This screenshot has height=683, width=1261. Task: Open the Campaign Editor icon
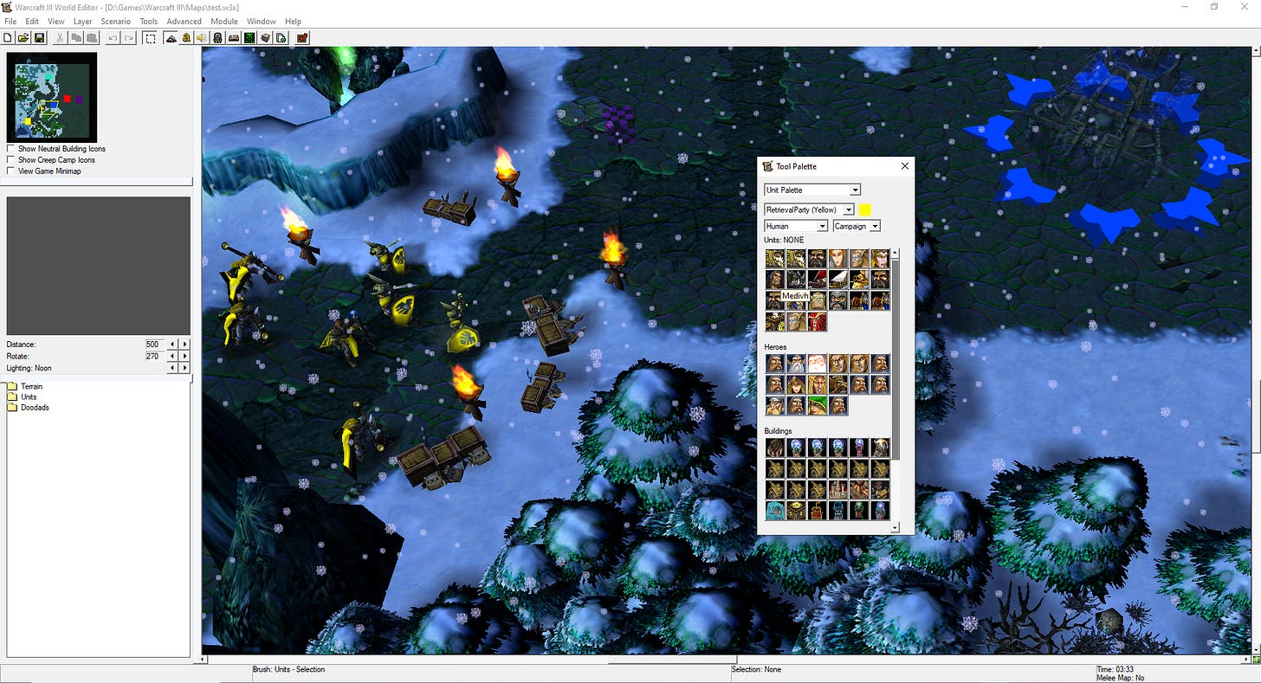(x=232, y=38)
